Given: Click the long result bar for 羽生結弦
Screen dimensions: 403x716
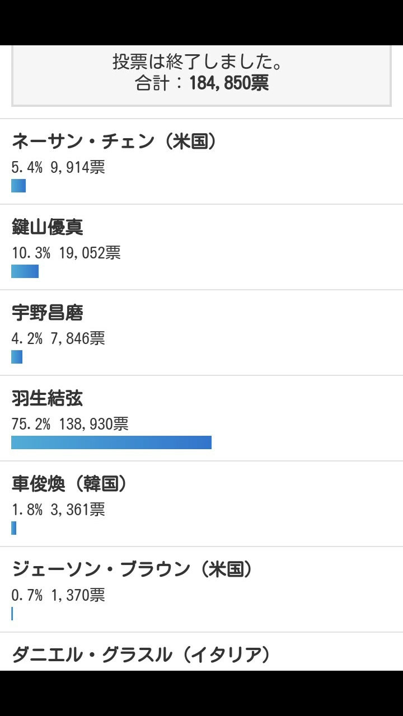Looking at the screenshot, I should point(111,442).
